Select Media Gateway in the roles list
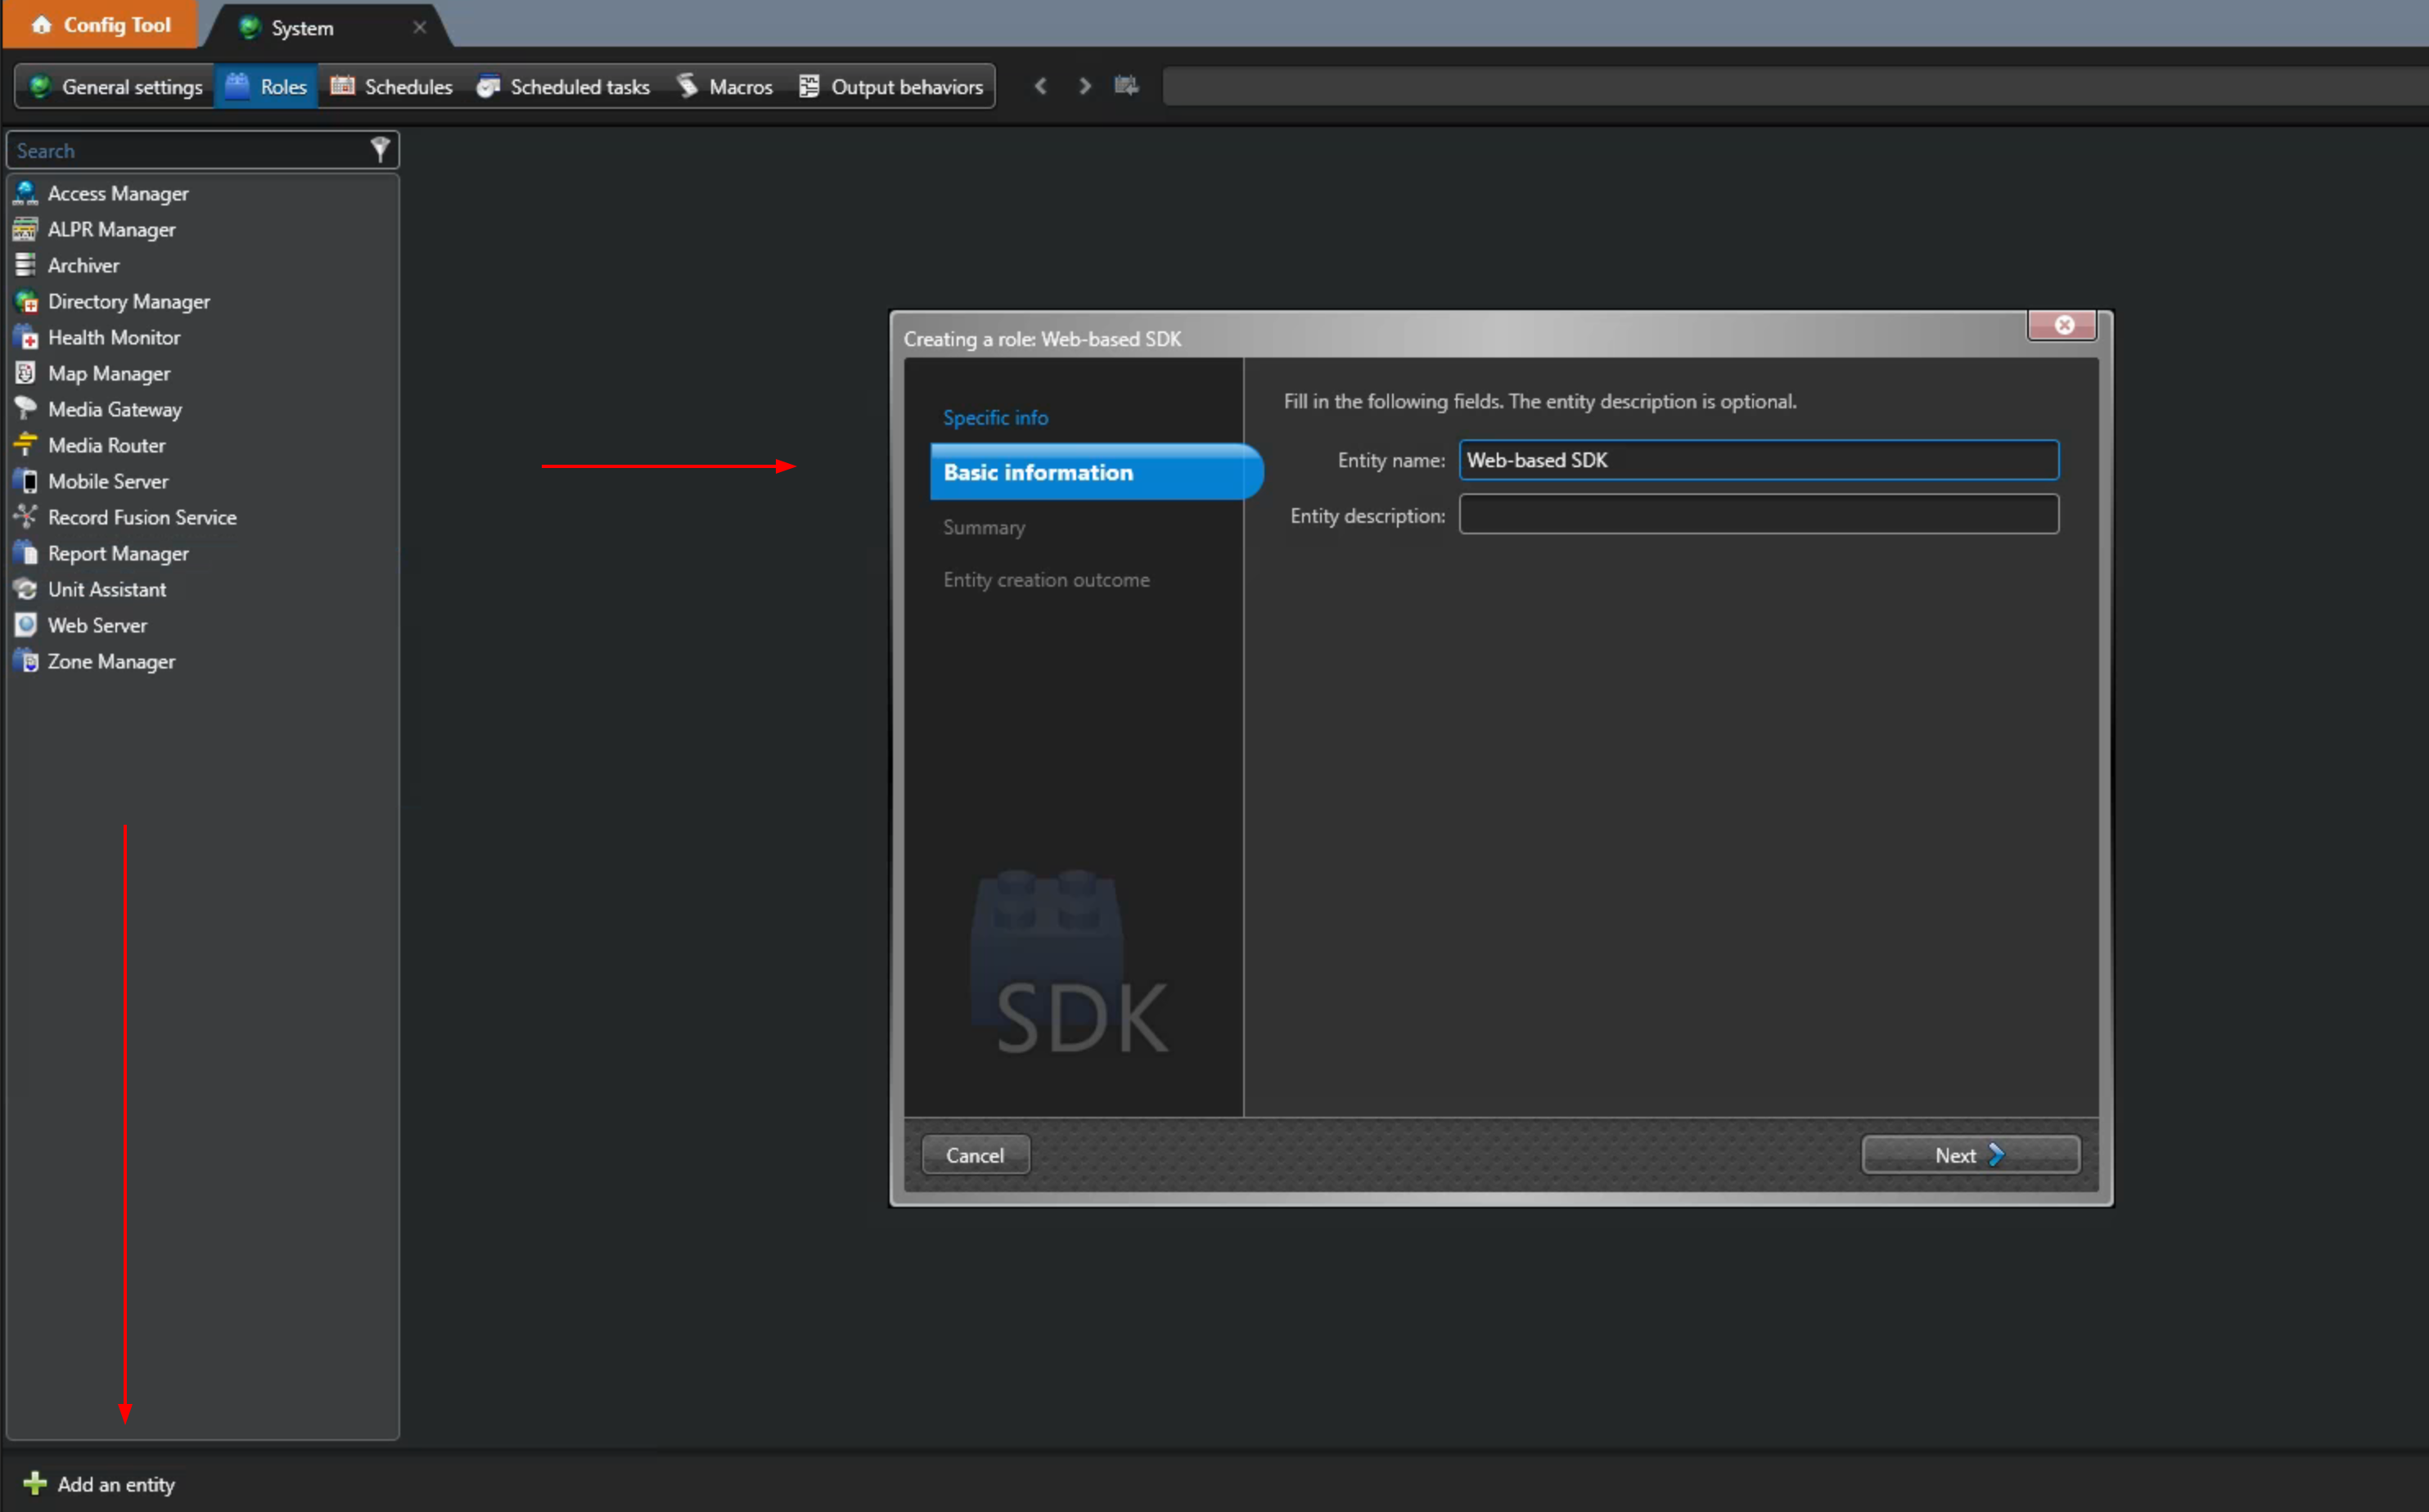 point(204,409)
